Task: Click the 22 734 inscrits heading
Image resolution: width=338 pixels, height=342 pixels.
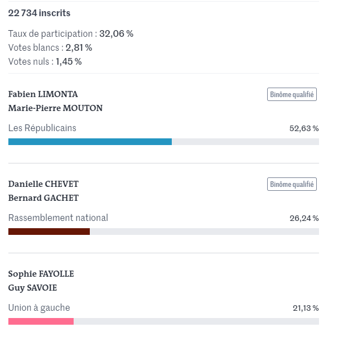Action: pos(39,13)
